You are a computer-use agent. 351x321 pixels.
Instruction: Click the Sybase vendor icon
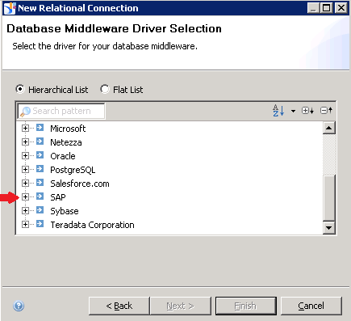(x=40, y=210)
